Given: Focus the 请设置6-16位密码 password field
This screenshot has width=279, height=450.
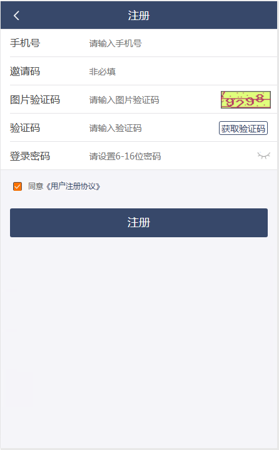Looking at the screenshot, I should 171,156.
